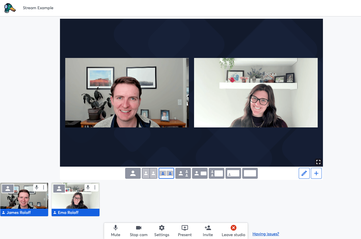361x239 pixels.
Task: Select the person beside small screen layout
Action: [200, 173]
